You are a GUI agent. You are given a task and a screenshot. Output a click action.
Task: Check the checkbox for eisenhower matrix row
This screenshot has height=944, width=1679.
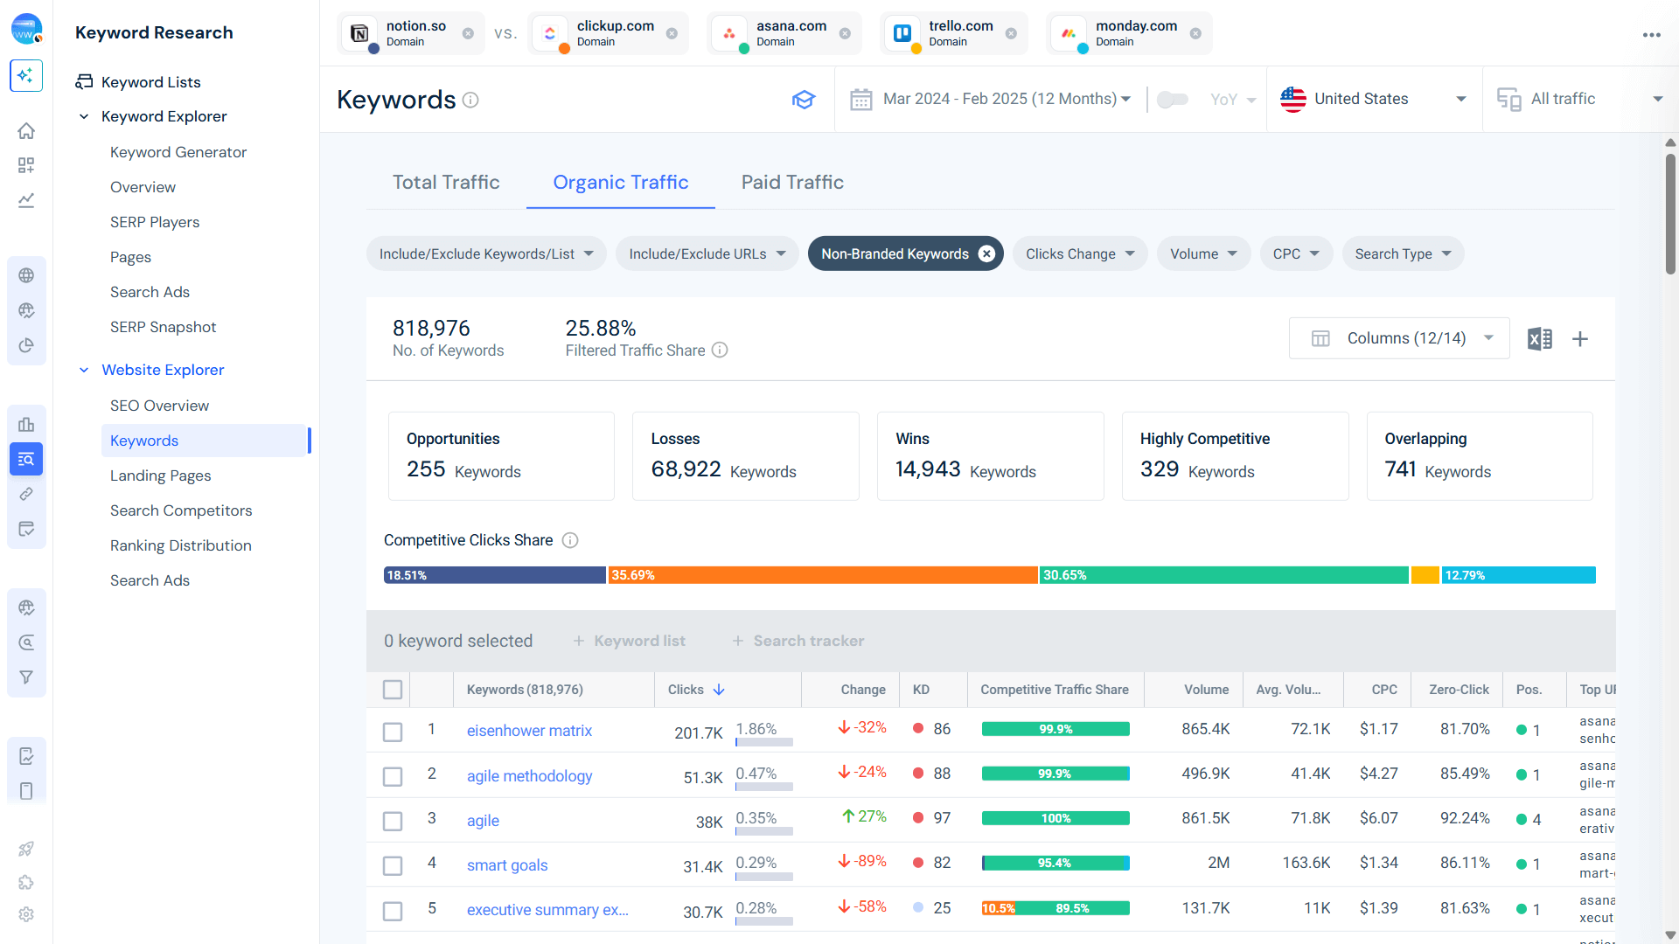click(x=392, y=732)
